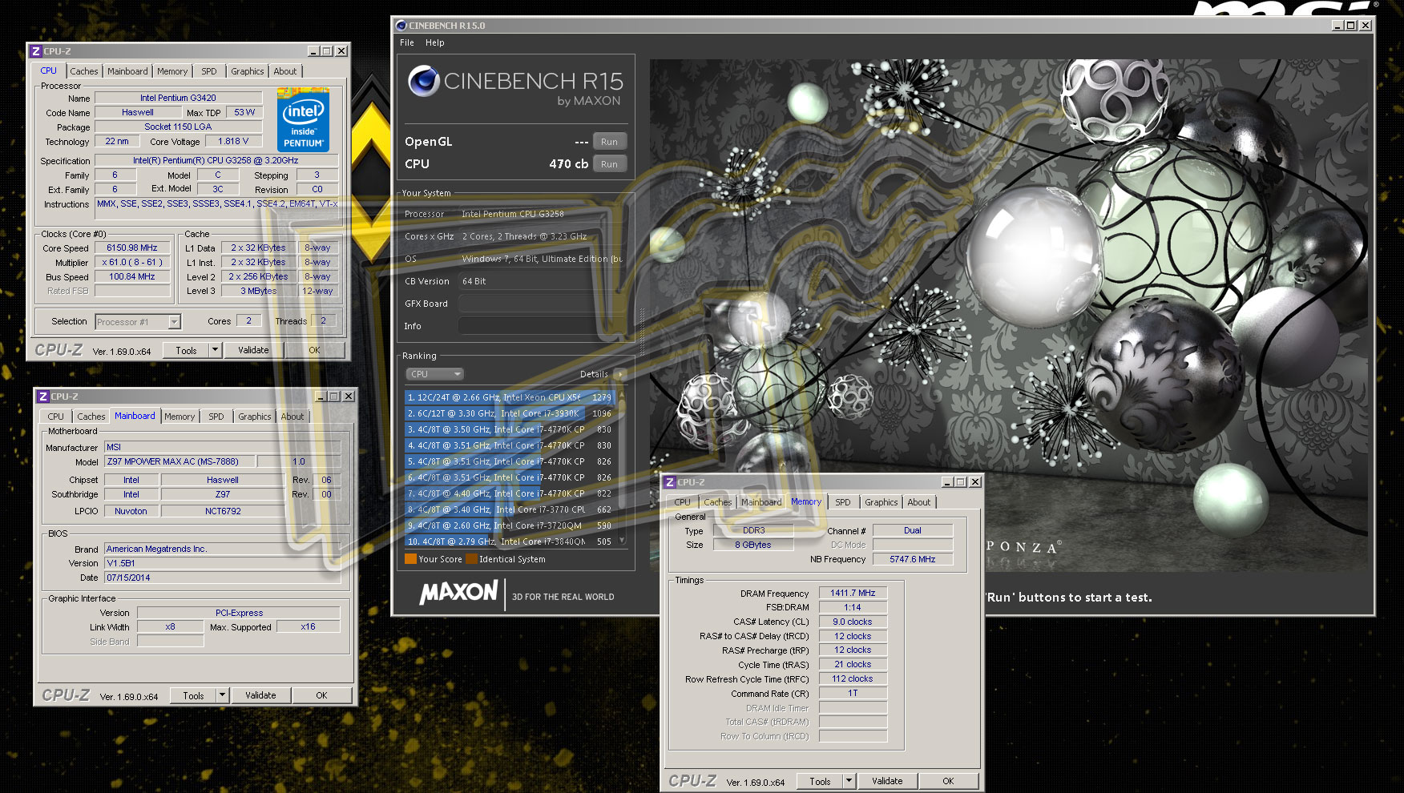1404x793 pixels.
Task: Open the File menu in Cinebench
Action: [x=407, y=42]
